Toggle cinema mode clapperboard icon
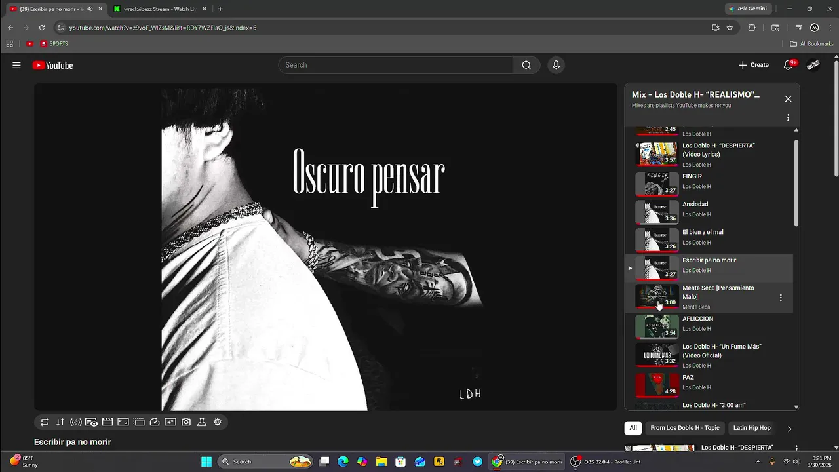 point(107,422)
